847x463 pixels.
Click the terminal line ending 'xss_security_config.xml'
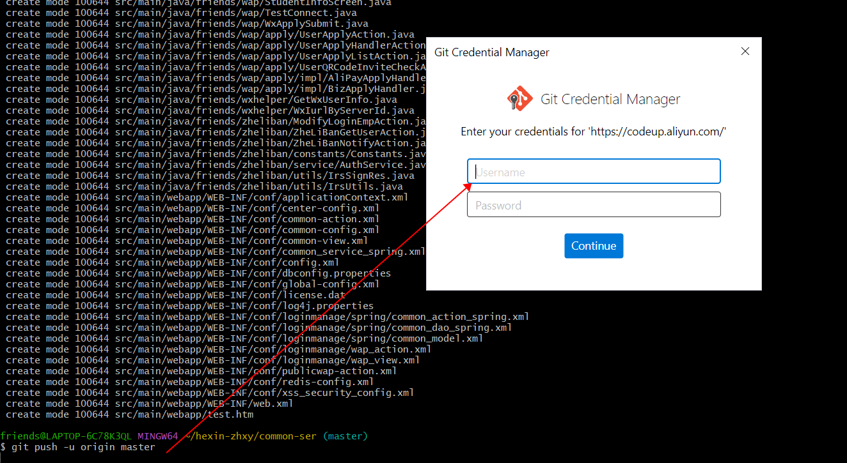pyautogui.click(x=210, y=393)
